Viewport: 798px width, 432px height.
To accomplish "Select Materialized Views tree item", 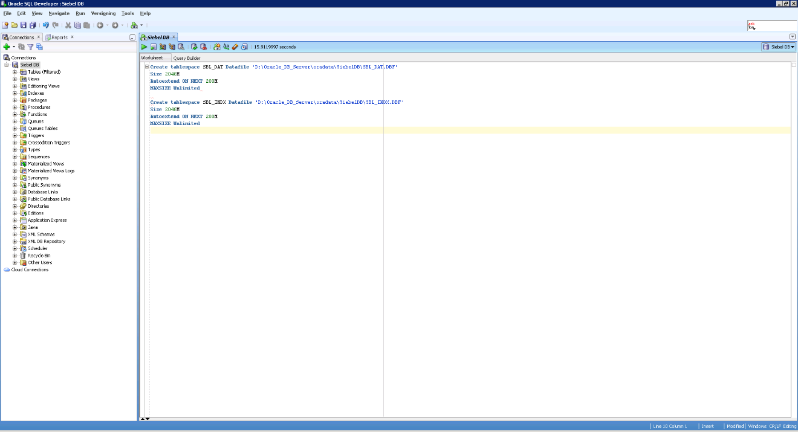I will pos(46,164).
